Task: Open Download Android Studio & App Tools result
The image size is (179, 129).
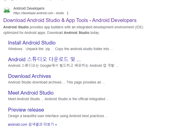Action: [70, 20]
